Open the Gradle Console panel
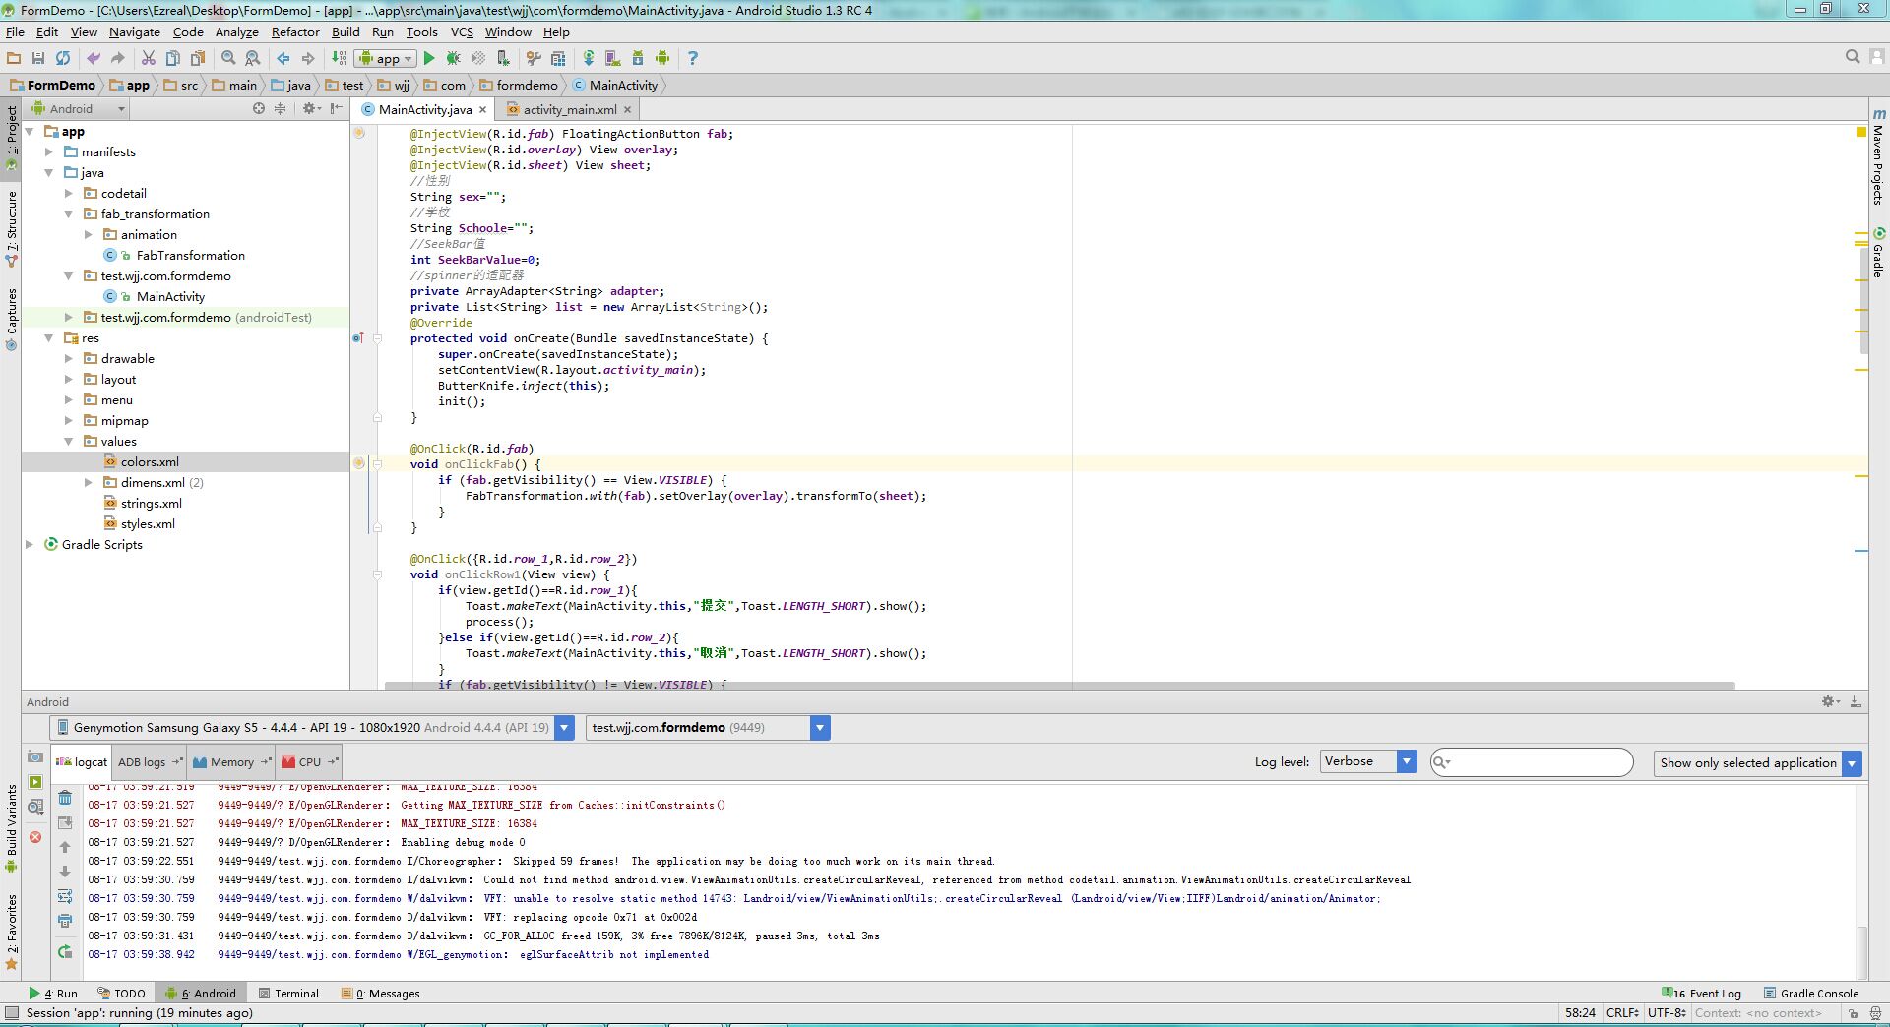Image resolution: width=1890 pixels, height=1027 pixels. coord(1811,994)
